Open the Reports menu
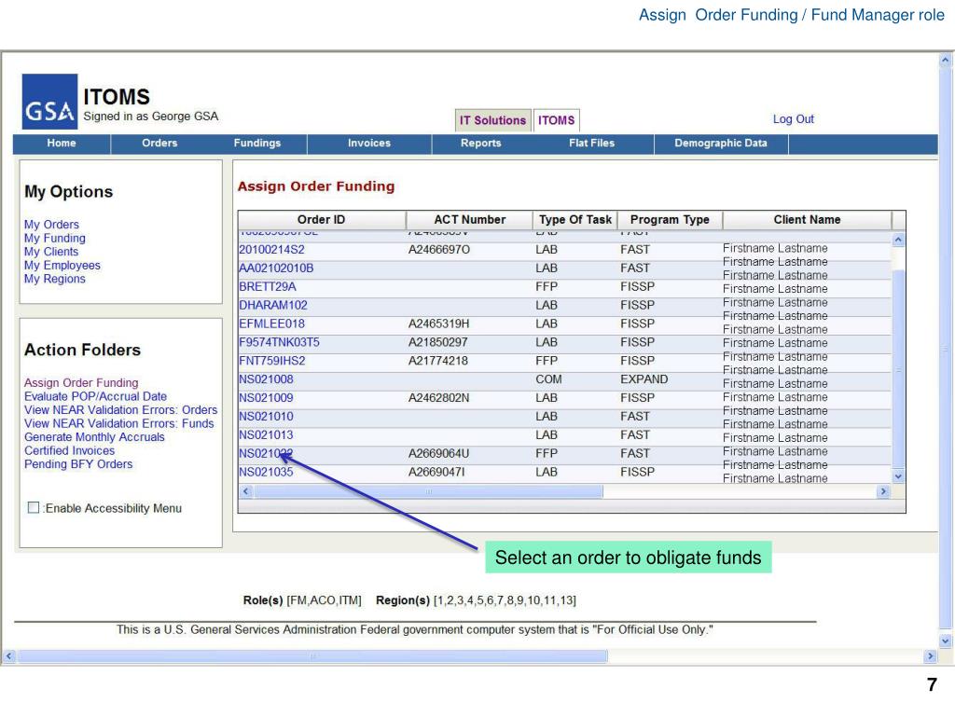This screenshot has height=716, width=955. click(481, 143)
